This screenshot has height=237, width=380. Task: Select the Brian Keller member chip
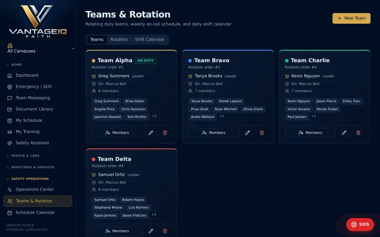(x=135, y=101)
